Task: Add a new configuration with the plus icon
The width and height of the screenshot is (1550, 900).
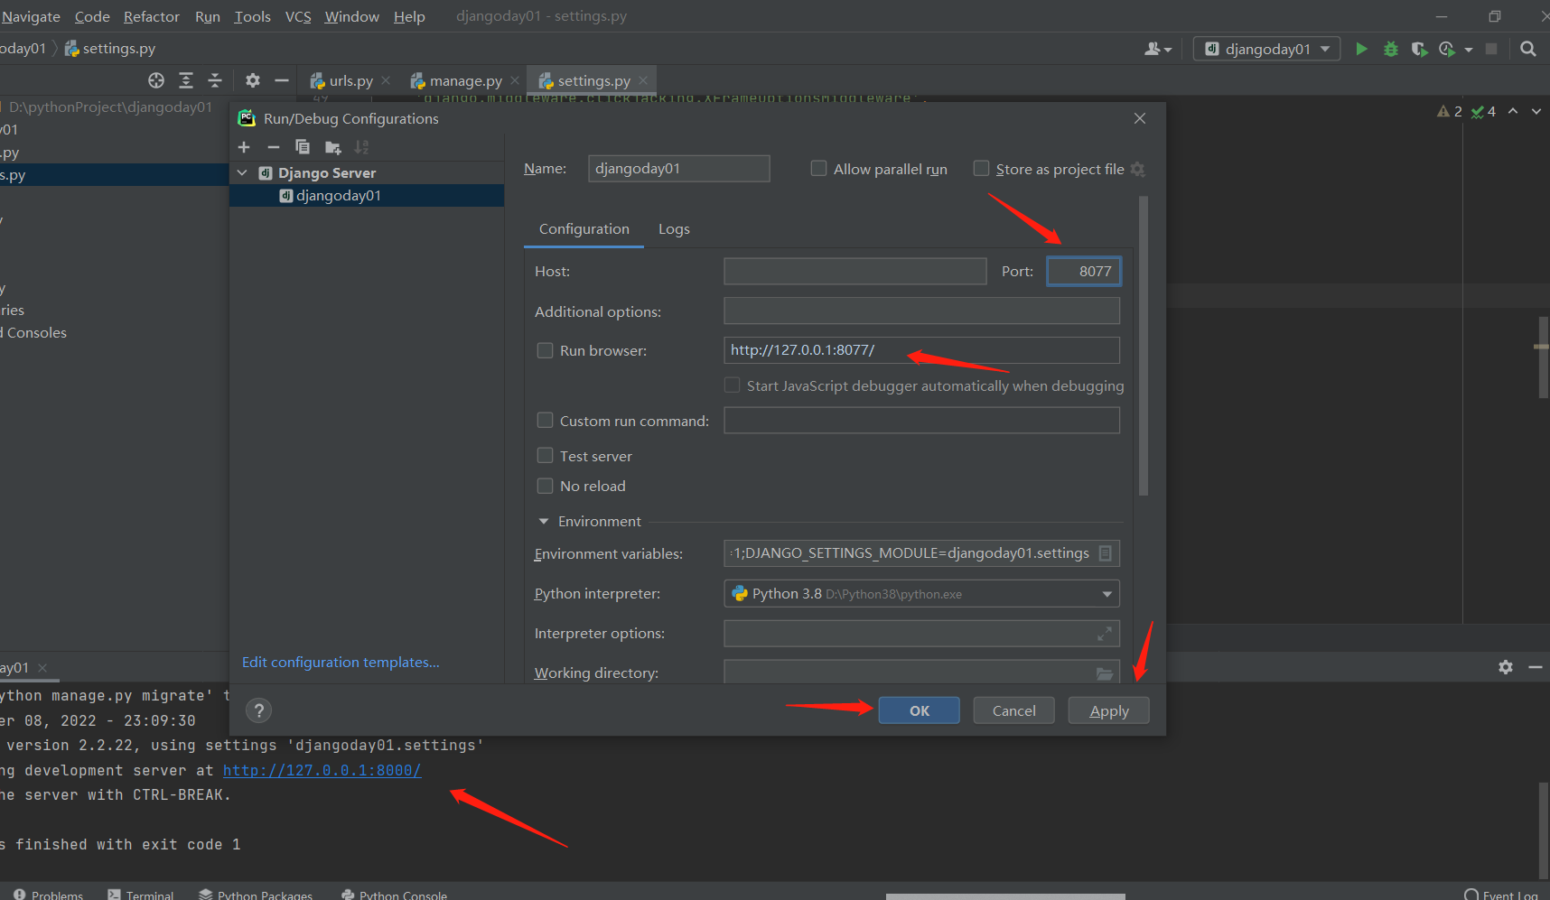Action: point(244,147)
